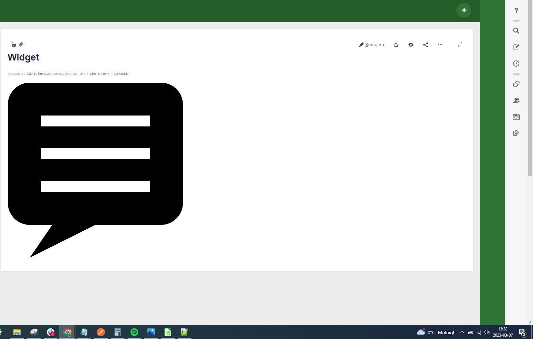The image size is (533, 339).
Task: Expand page to full width view
Action: tap(460, 44)
